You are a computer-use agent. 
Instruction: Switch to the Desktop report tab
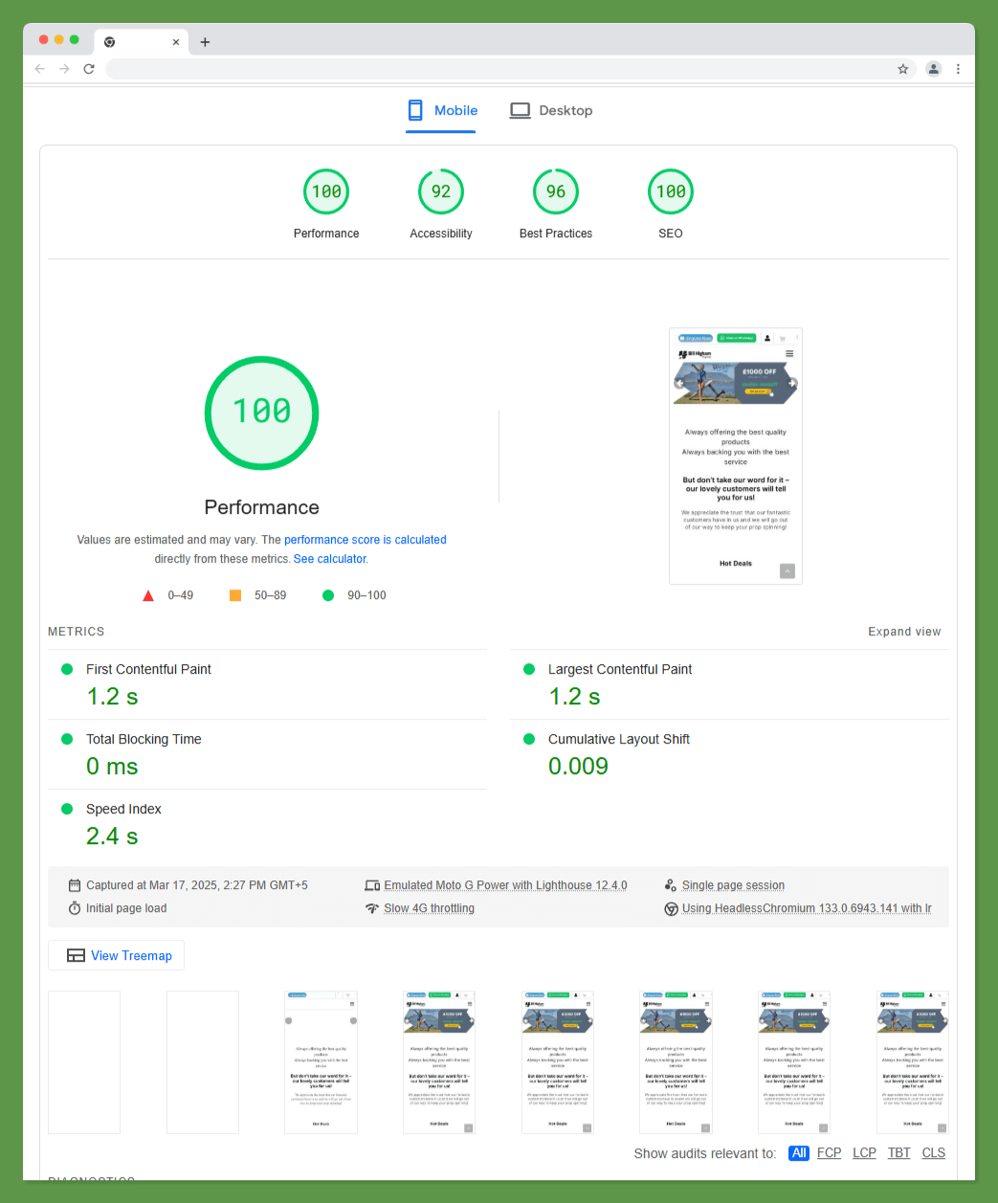coord(551,111)
